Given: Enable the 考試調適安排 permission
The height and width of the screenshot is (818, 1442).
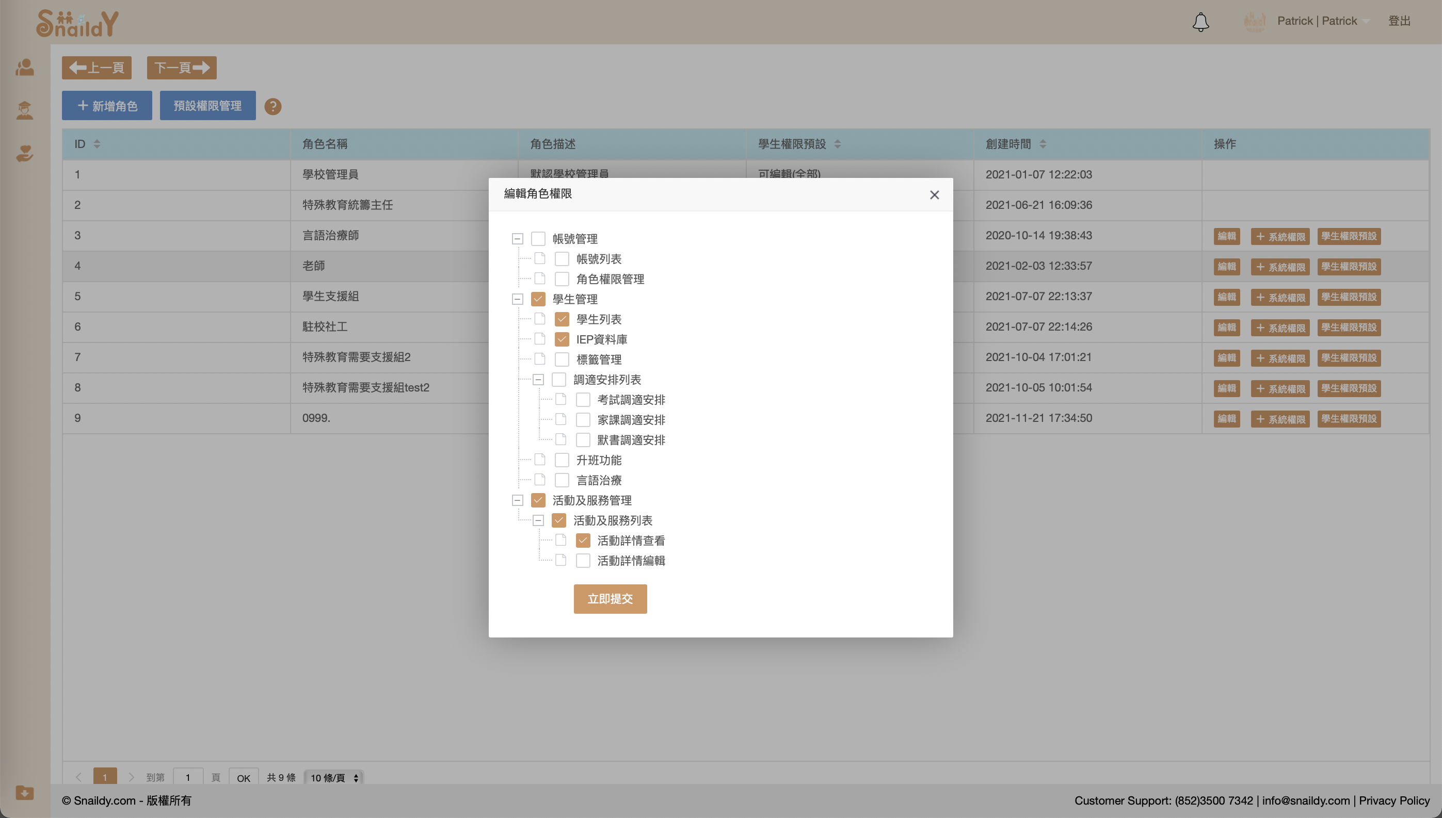Looking at the screenshot, I should 584,399.
